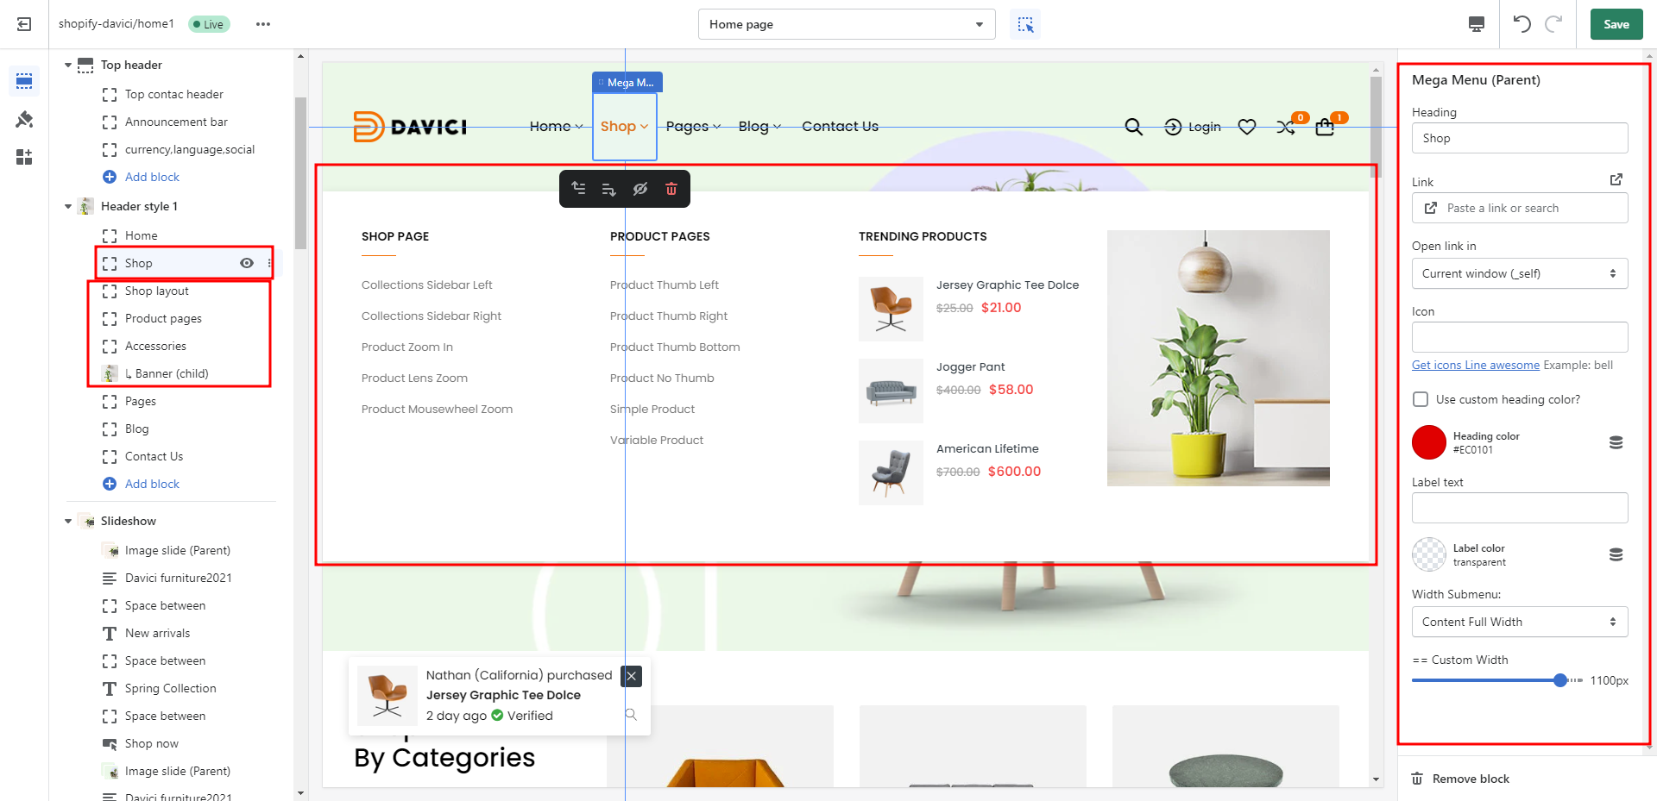Open Get icons Line awesome link
Image resolution: width=1657 pixels, height=801 pixels.
tap(1475, 365)
